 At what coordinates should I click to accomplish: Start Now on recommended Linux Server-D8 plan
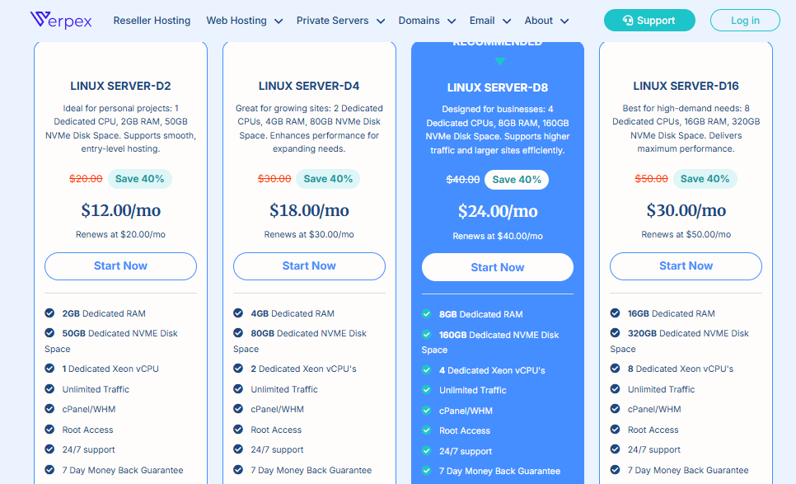tap(498, 267)
